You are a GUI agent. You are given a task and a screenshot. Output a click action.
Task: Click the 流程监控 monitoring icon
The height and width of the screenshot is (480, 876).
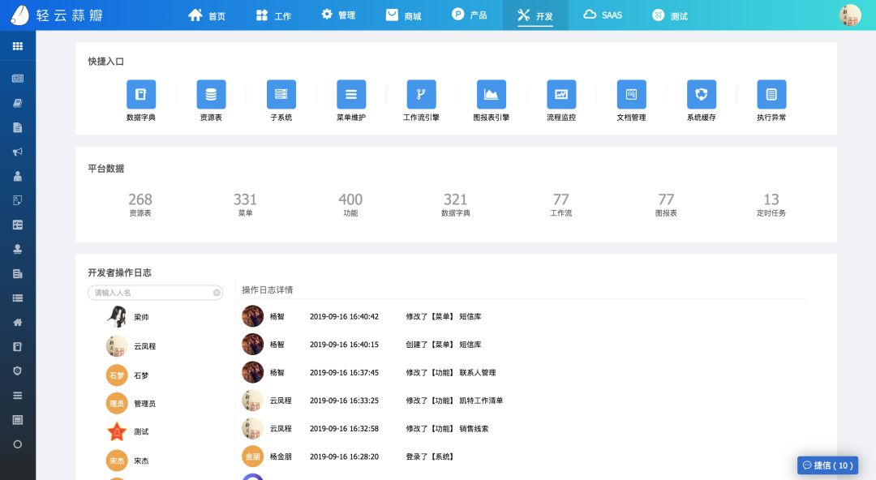point(561,93)
